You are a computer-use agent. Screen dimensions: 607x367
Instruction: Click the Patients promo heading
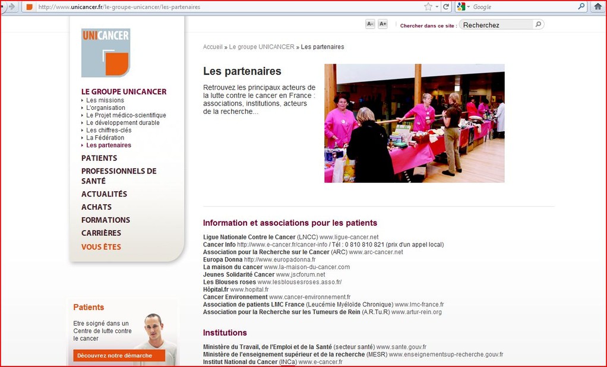(88, 307)
